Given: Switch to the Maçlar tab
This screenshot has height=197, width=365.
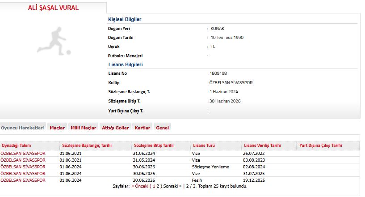Looking at the screenshot, I should click(57, 128).
